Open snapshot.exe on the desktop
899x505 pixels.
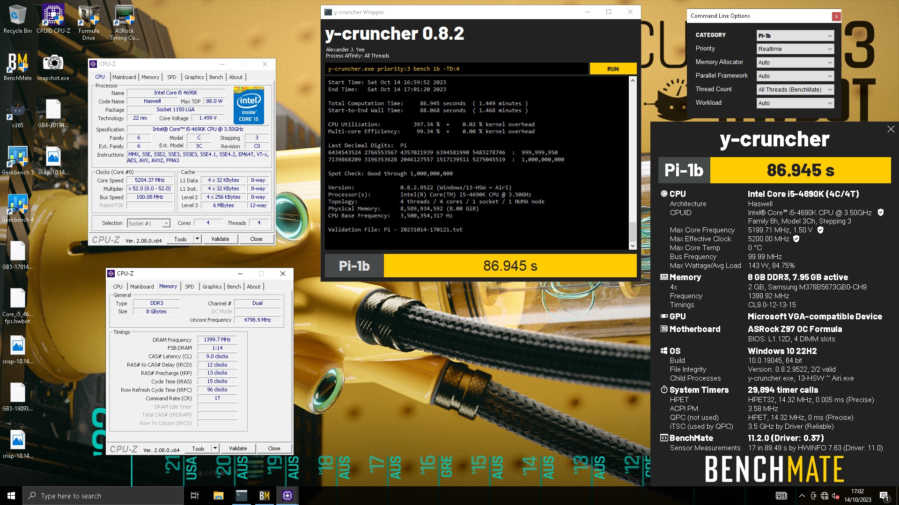(x=53, y=66)
